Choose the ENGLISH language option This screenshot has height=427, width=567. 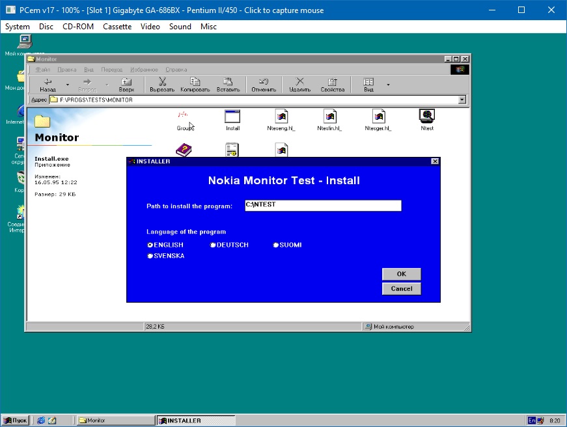coord(150,245)
